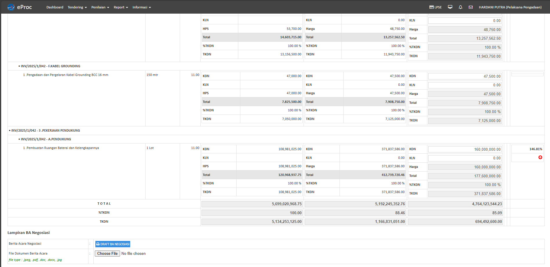Open the messages envelope icon
550x267 pixels.
coord(471,7)
